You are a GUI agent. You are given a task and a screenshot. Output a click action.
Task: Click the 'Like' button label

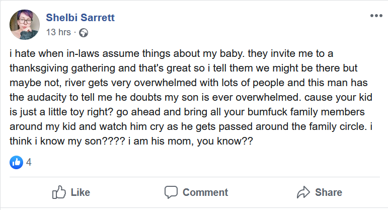click(x=81, y=192)
